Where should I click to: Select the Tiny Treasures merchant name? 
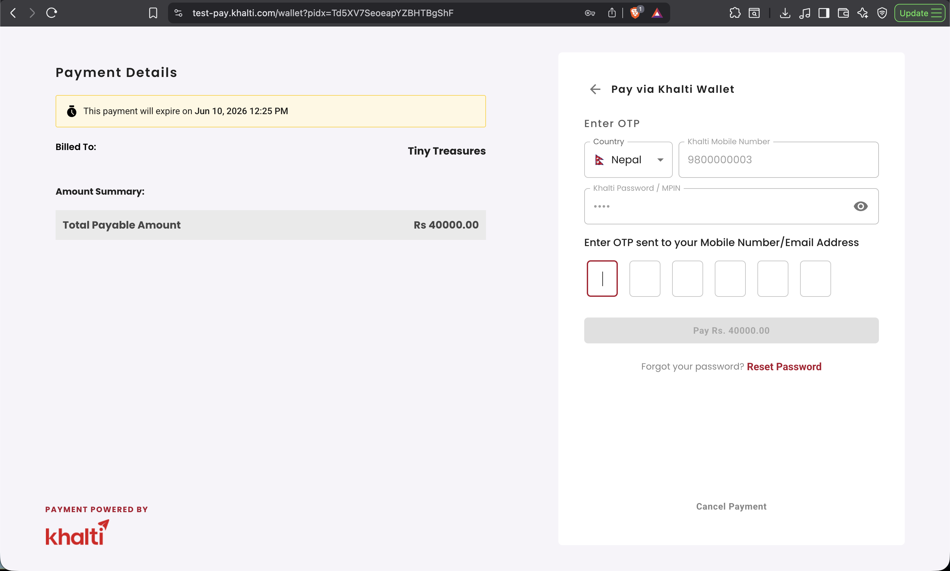pyautogui.click(x=447, y=151)
